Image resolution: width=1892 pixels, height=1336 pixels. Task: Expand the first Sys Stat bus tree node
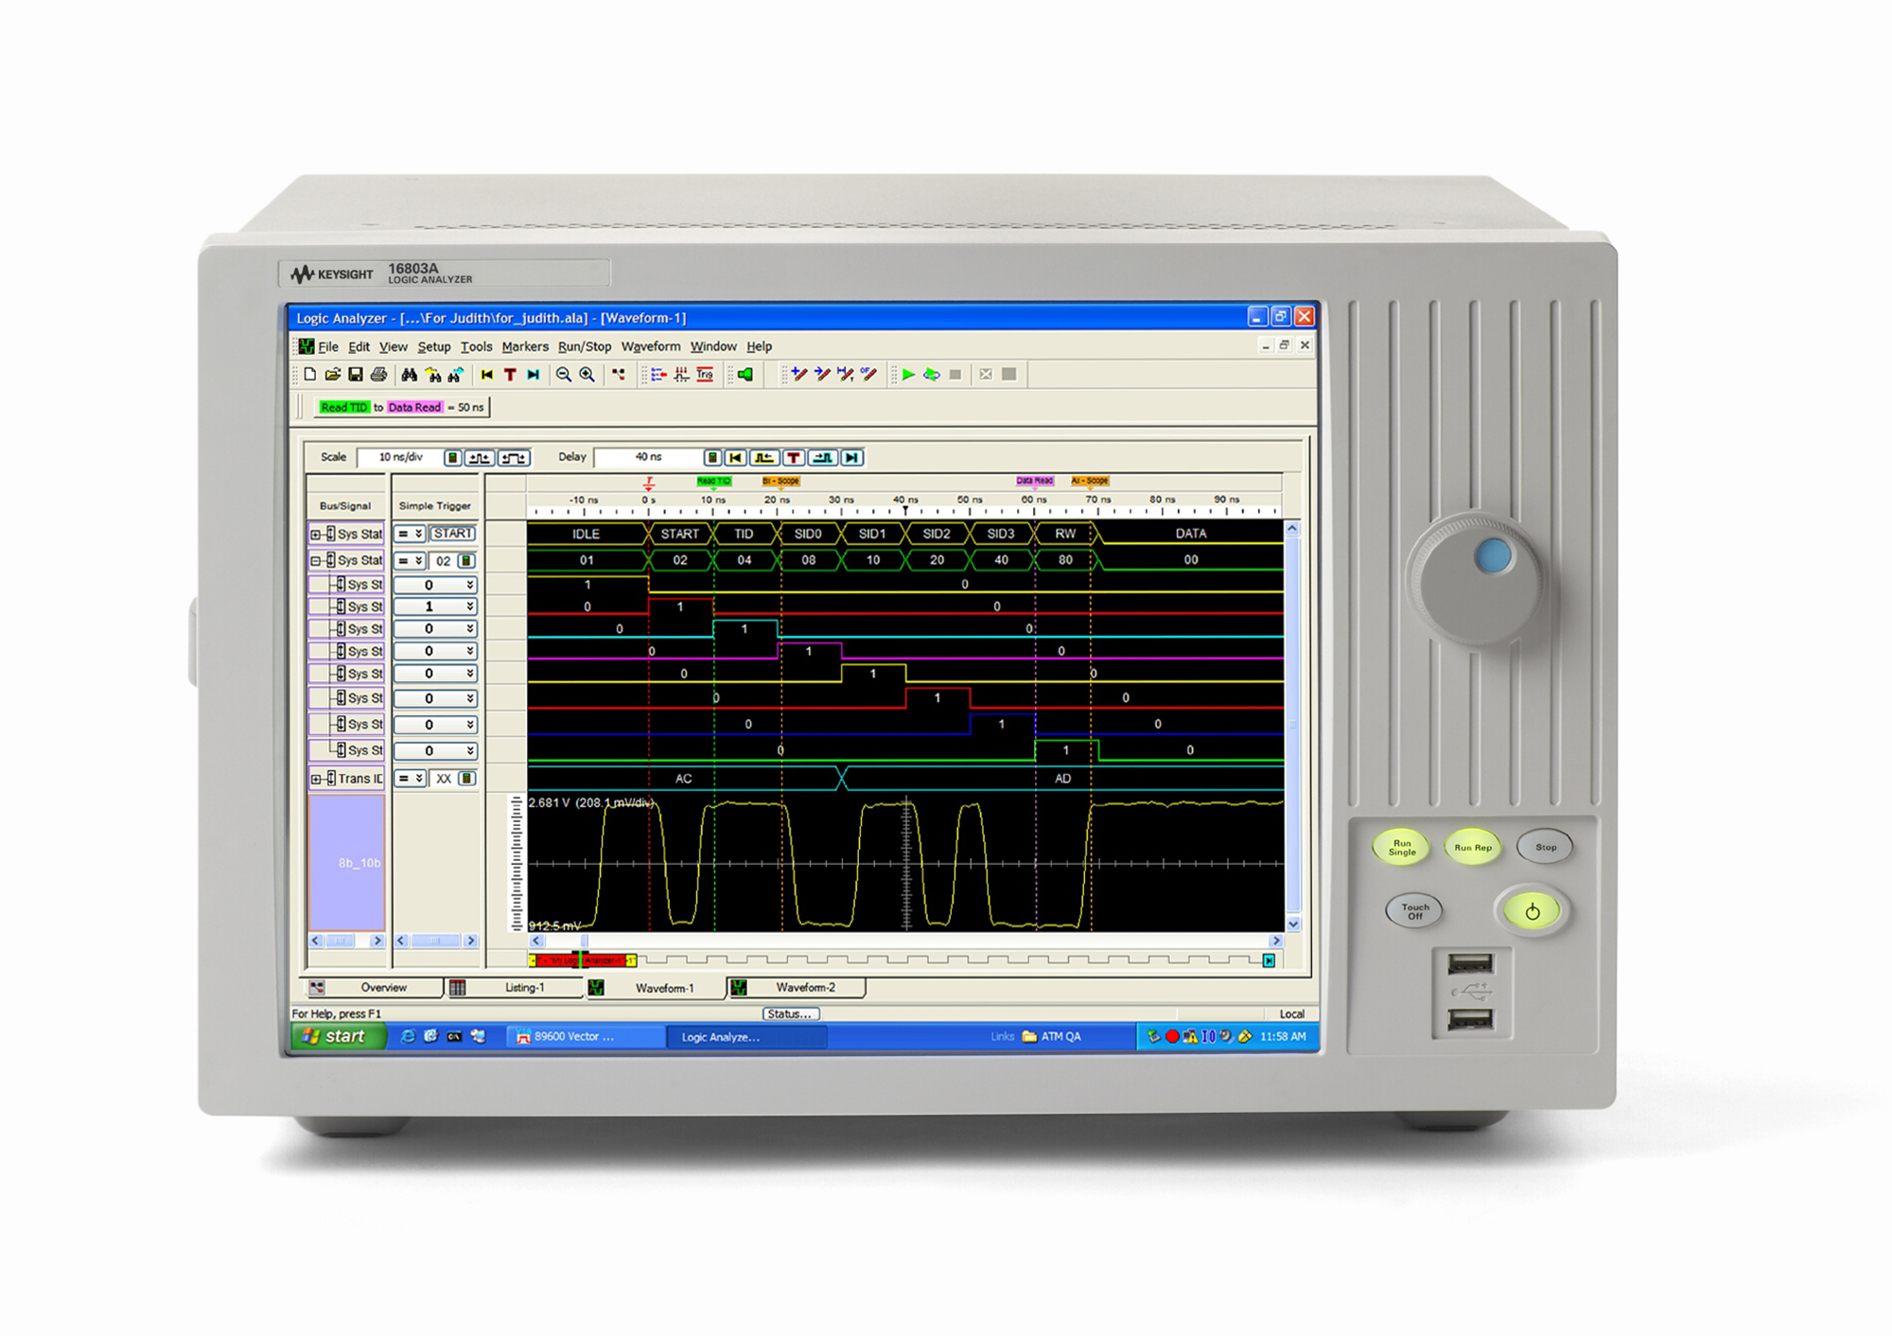[316, 535]
